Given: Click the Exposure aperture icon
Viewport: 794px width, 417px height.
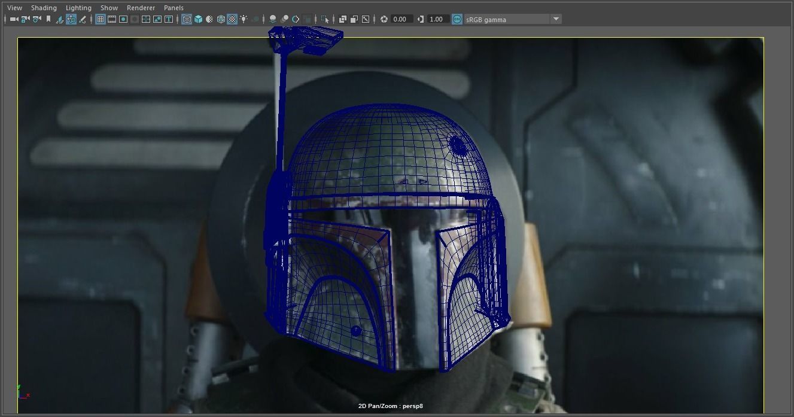Looking at the screenshot, I should point(384,19).
